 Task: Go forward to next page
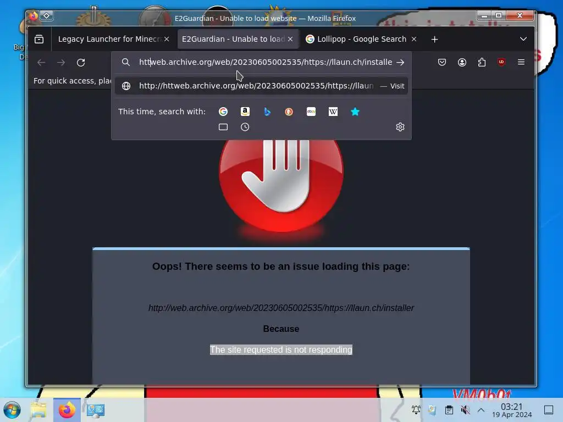[x=61, y=63]
